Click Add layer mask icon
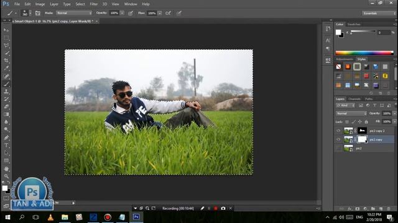 [358, 209]
